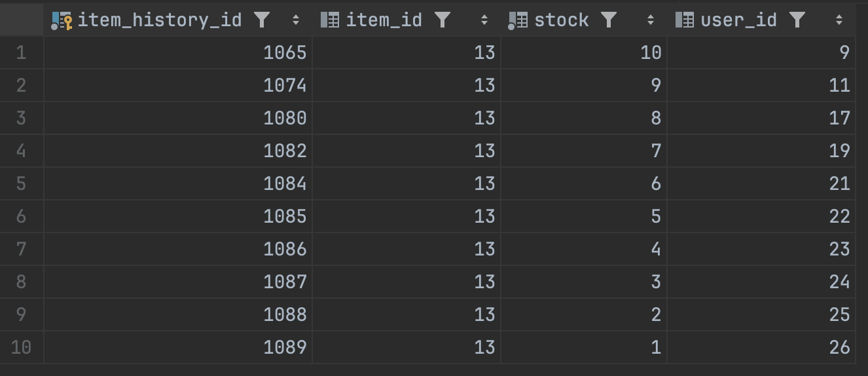Select the cell with item_history_id 1082
The width and height of the screenshot is (868, 376).
pos(178,151)
